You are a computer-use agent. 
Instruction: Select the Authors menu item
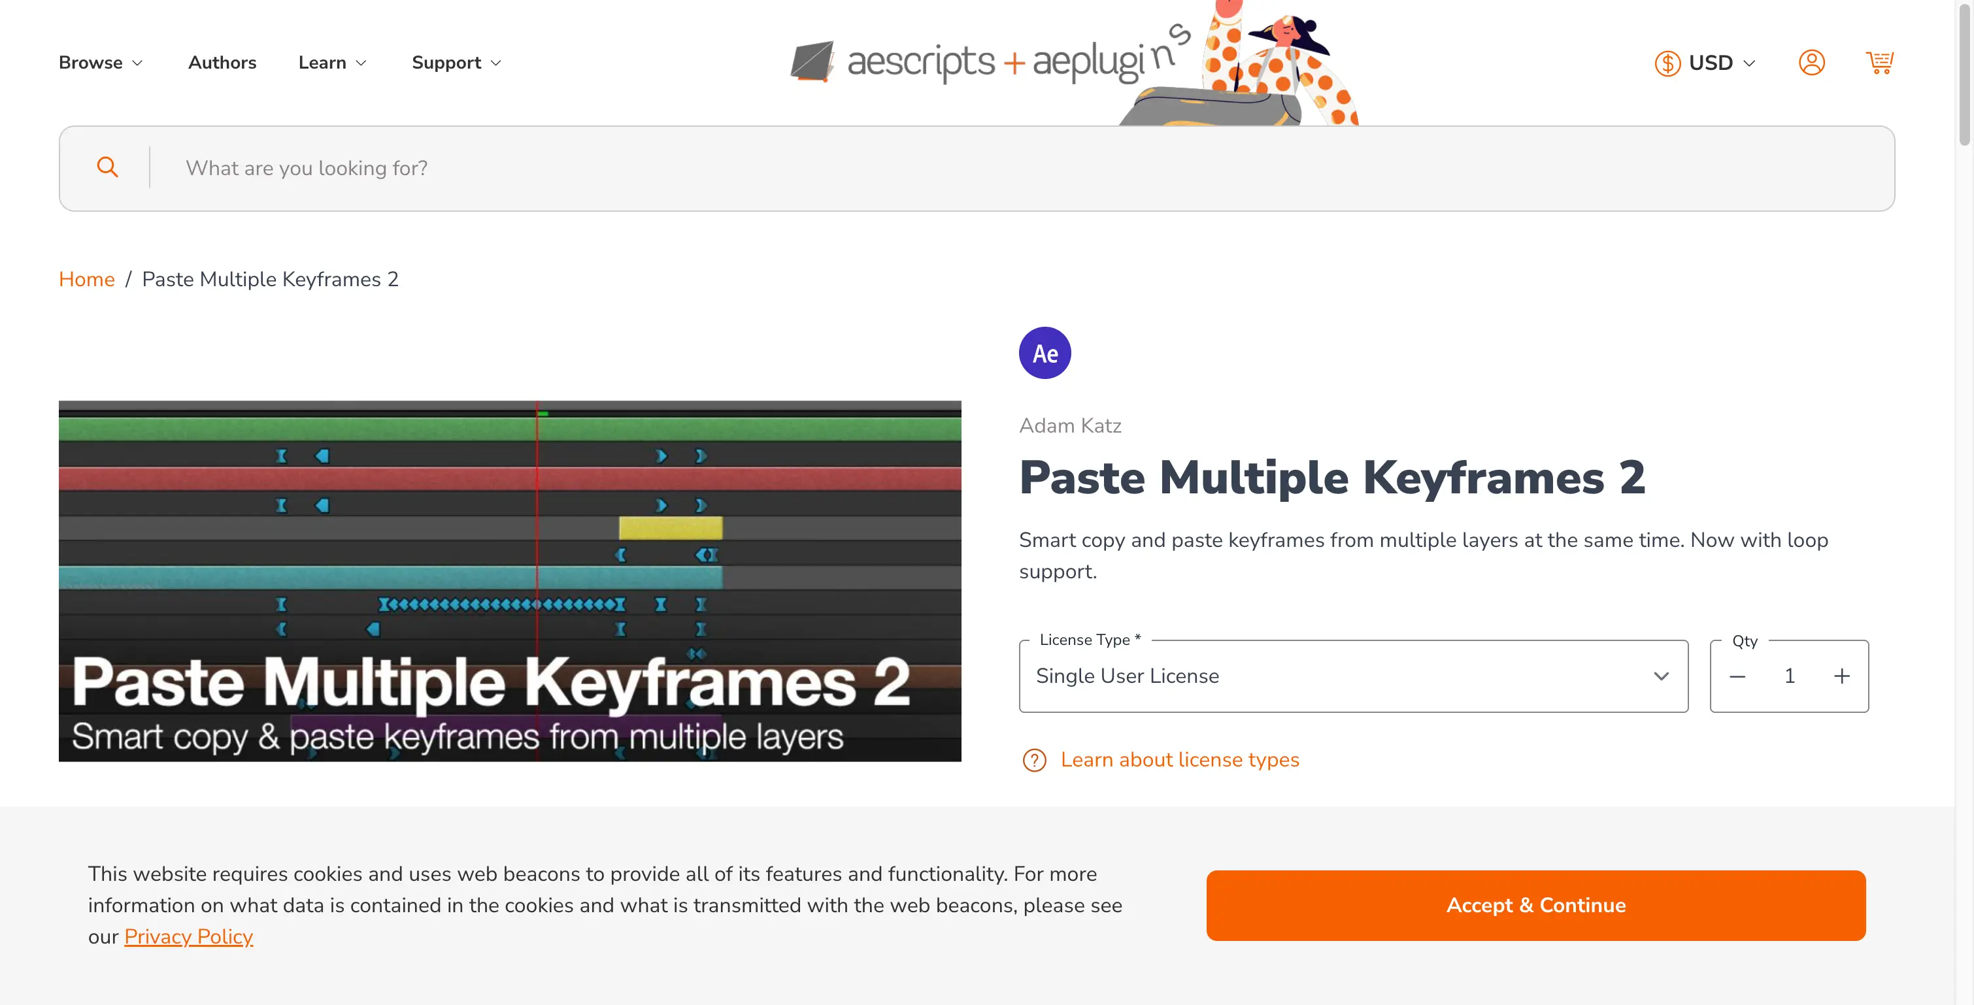(x=222, y=63)
